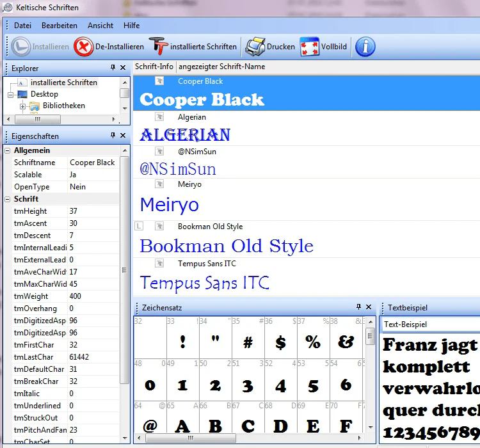This screenshot has height=448, width=480.
Task: Expand the Bibliotheken tree node
Action: pos(22,107)
